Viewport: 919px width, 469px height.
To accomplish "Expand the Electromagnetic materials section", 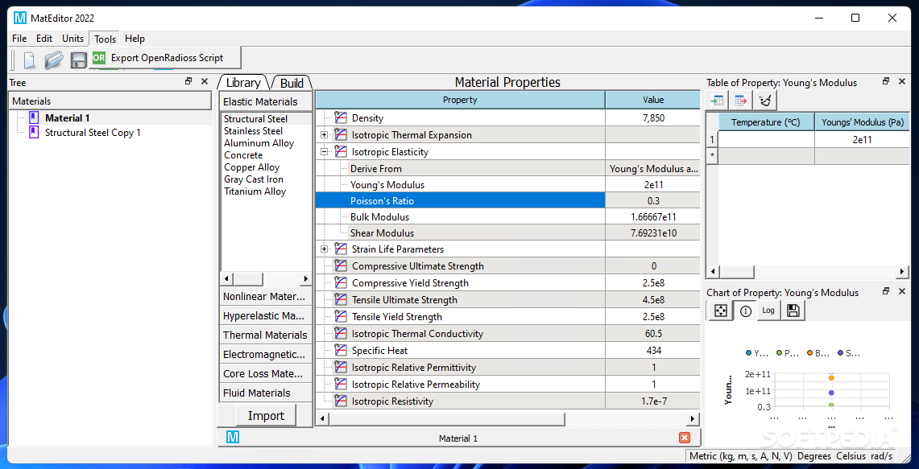I will tap(265, 354).
